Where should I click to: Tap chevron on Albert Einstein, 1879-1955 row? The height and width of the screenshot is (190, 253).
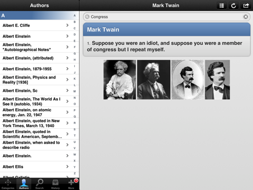(x=67, y=69)
